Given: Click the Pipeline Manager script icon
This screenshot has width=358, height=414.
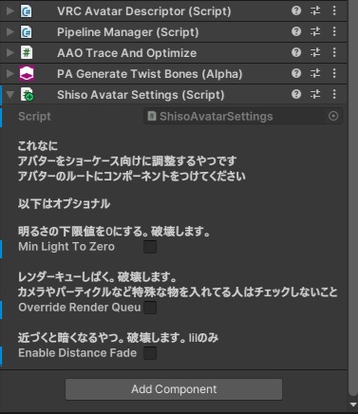Looking at the screenshot, I should (27, 32).
